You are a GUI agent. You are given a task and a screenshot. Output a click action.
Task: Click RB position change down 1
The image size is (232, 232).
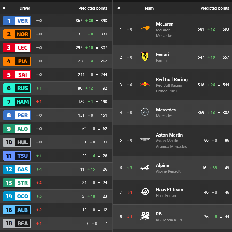coord(129,217)
